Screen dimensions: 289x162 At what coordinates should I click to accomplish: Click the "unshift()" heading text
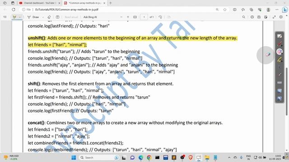click(x=37, y=38)
